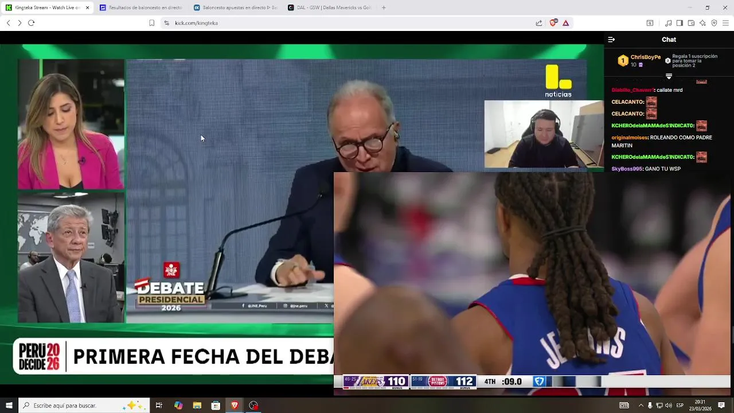Viewport: 734px width, 413px height.
Task: Click the "Regala 1 suscripción" prompt text
Action: point(695,61)
